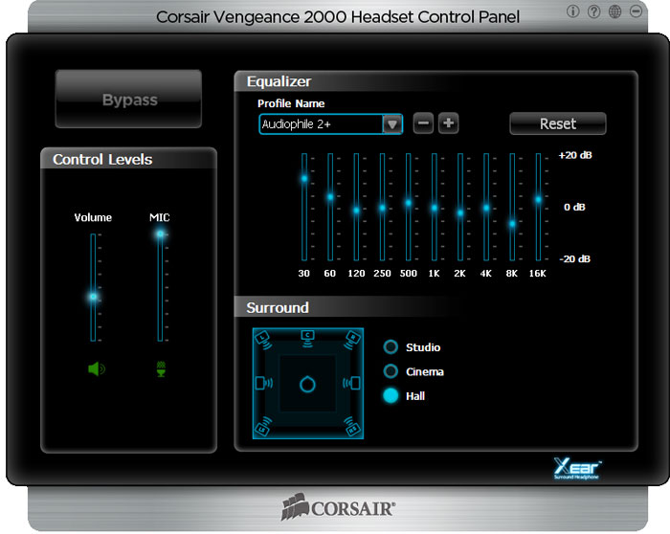Click the 60 Hz equalizer slider knob
The height and width of the screenshot is (534, 670).
click(330, 197)
